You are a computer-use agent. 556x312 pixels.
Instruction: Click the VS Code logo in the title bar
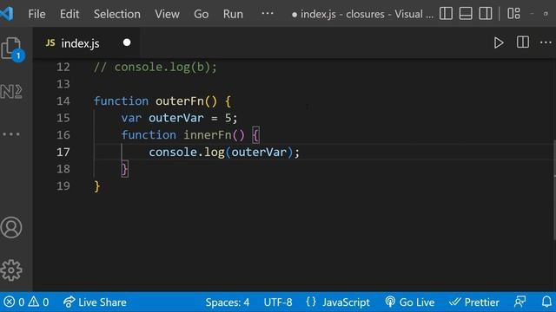(x=7, y=14)
